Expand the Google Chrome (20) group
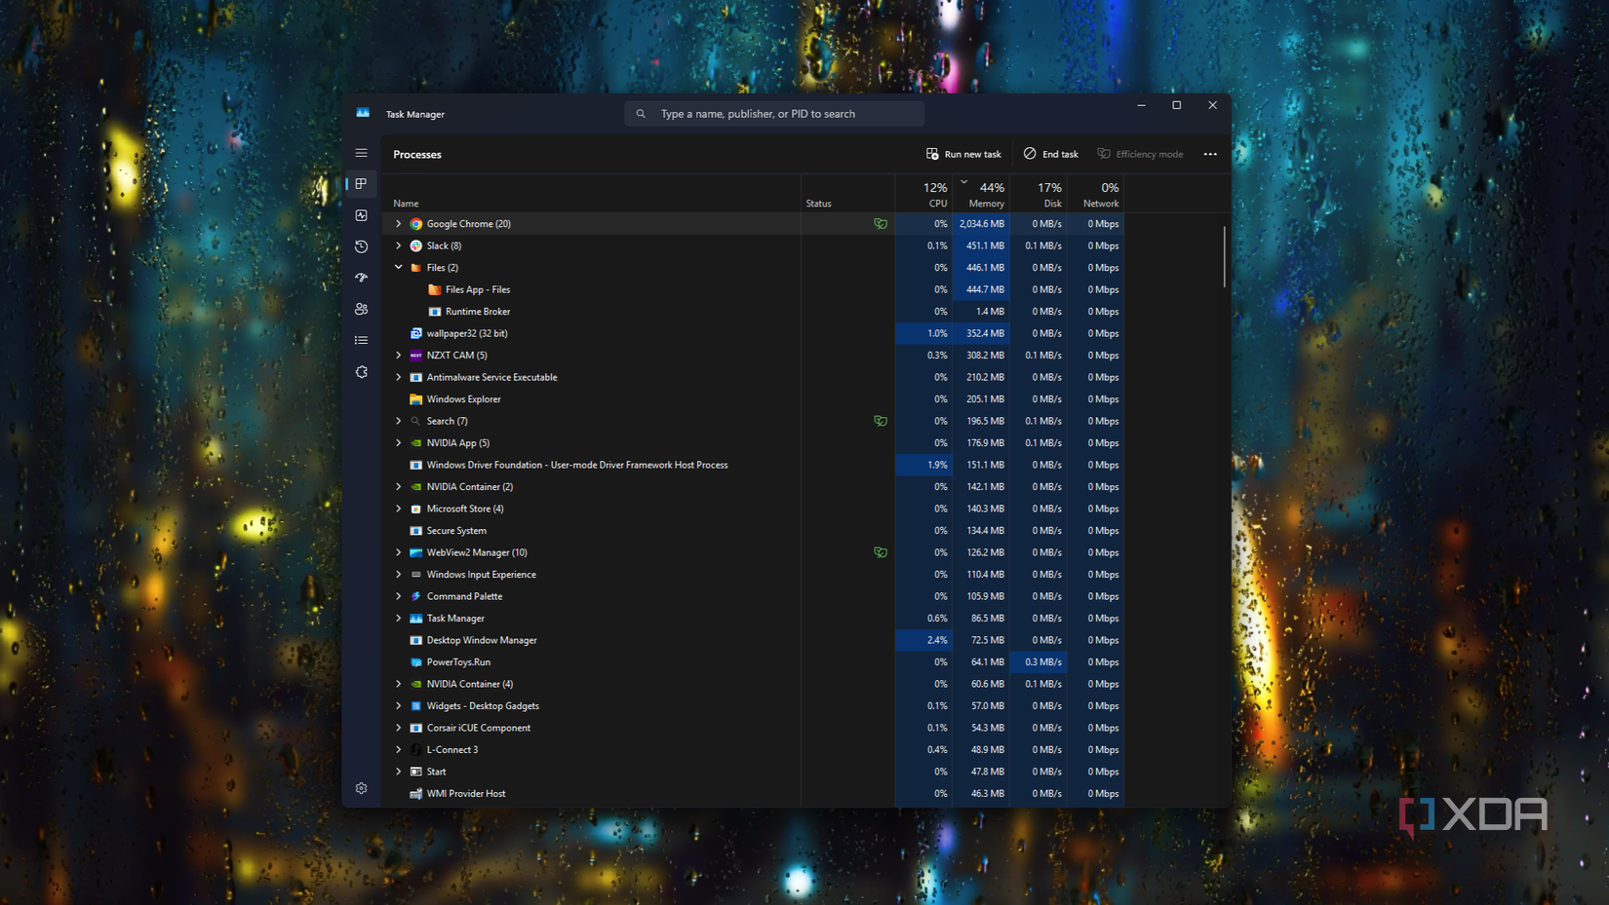The width and height of the screenshot is (1609, 905). click(398, 224)
